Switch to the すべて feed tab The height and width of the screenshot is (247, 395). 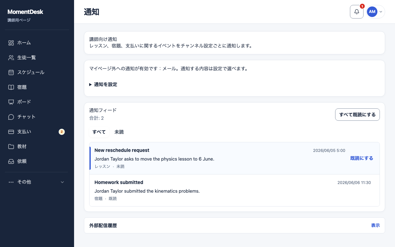99,132
